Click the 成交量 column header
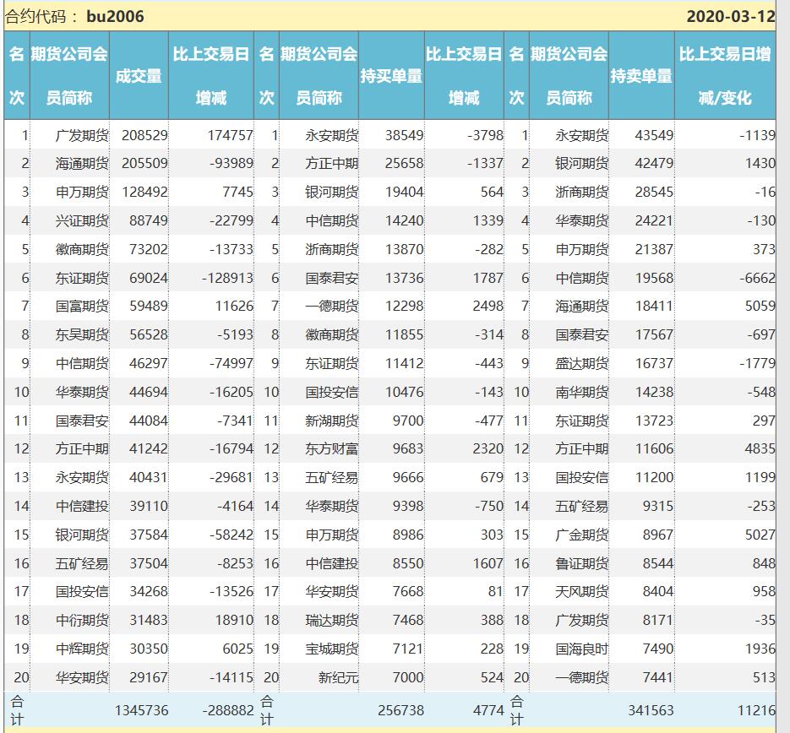The image size is (790, 733). 138,76
